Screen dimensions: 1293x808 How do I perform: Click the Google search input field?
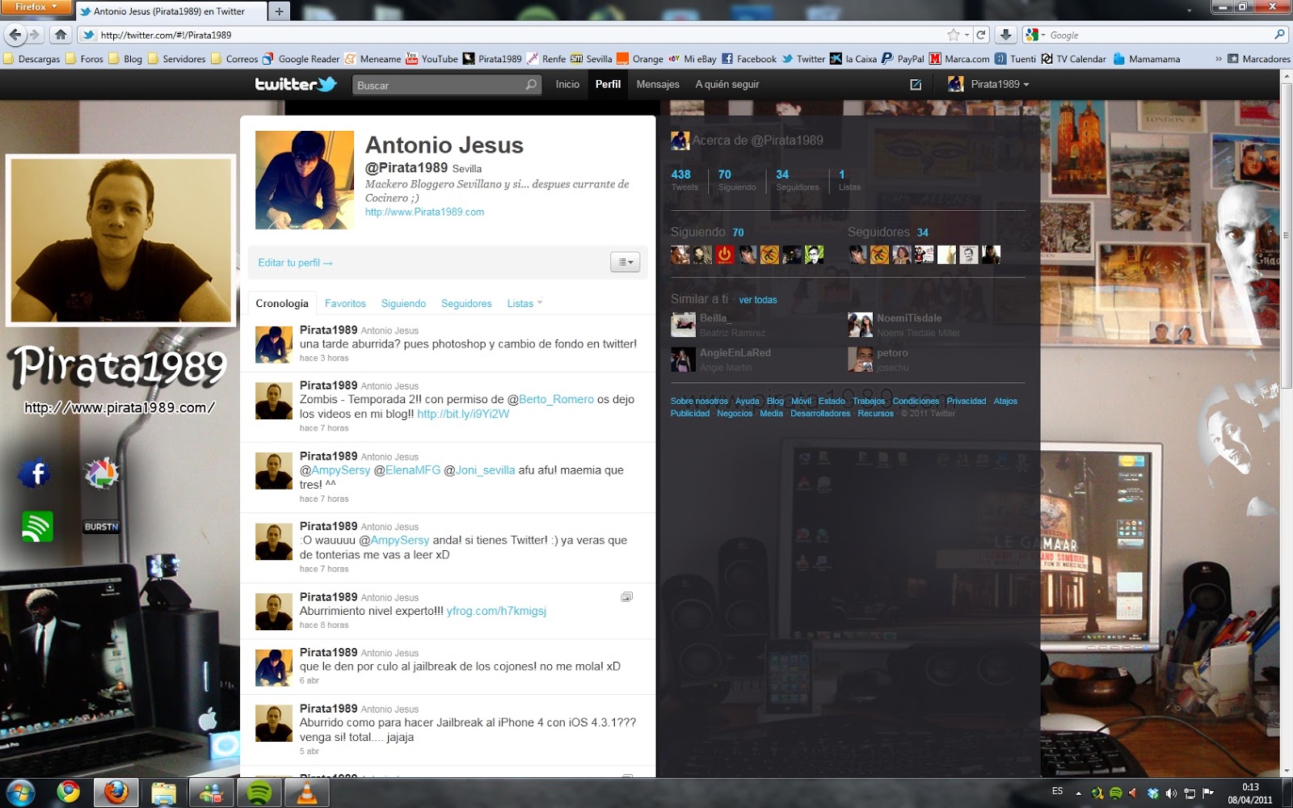coord(1160,35)
